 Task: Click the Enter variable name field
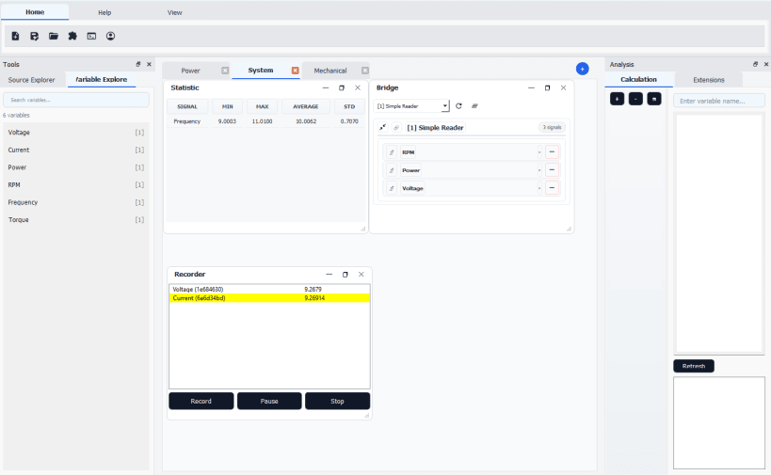click(x=719, y=101)
